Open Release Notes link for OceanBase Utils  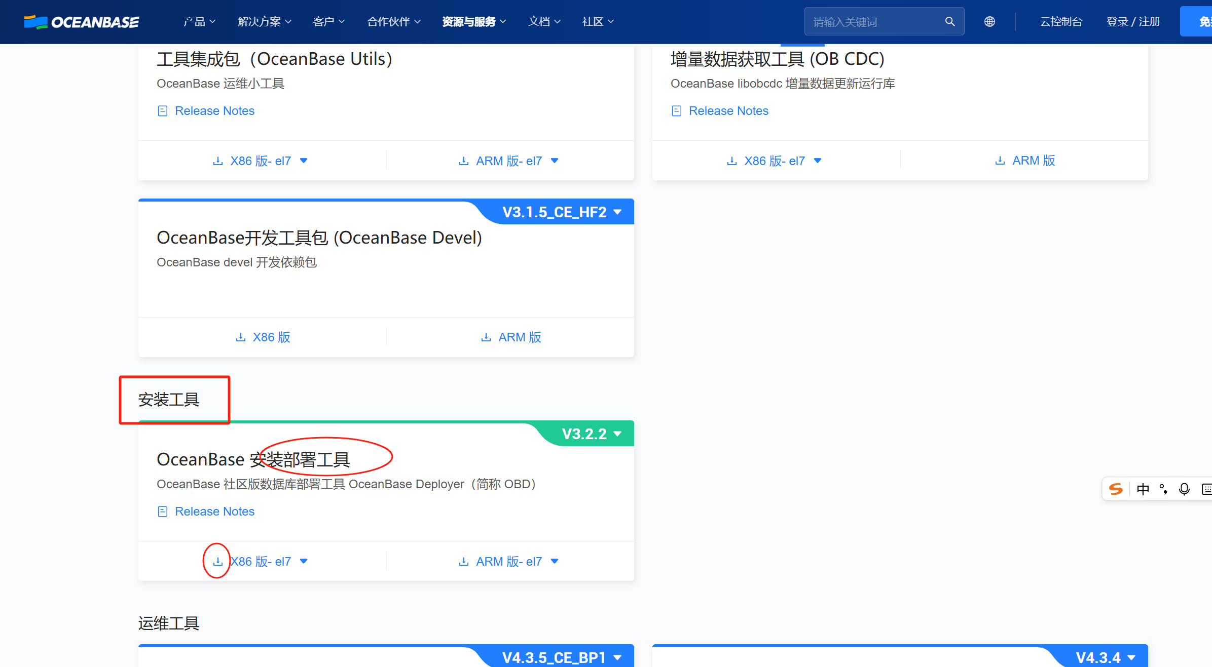point(214,111)
